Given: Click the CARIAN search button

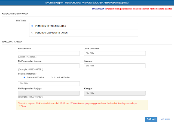Looking at the screenshot, I should pos(151,119).
